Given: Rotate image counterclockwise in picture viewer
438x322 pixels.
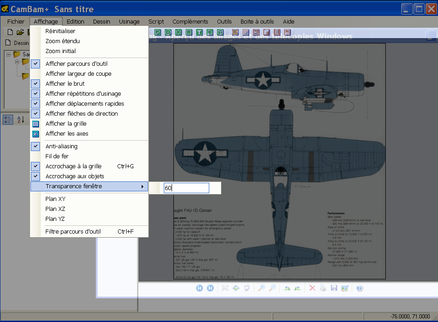Looking at the screenshot, I should 297,288.
